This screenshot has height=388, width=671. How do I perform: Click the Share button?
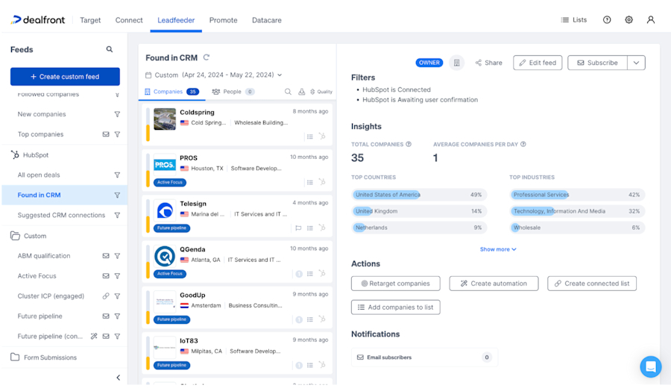point(488,63)
